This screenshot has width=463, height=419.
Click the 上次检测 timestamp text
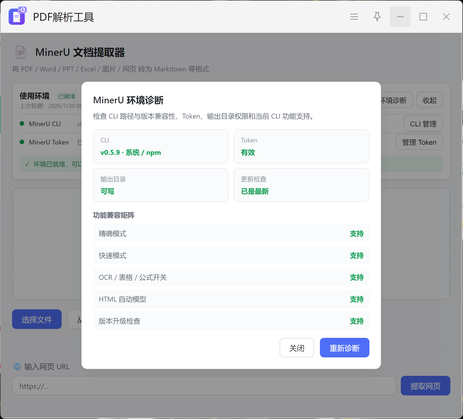[51, 106]
